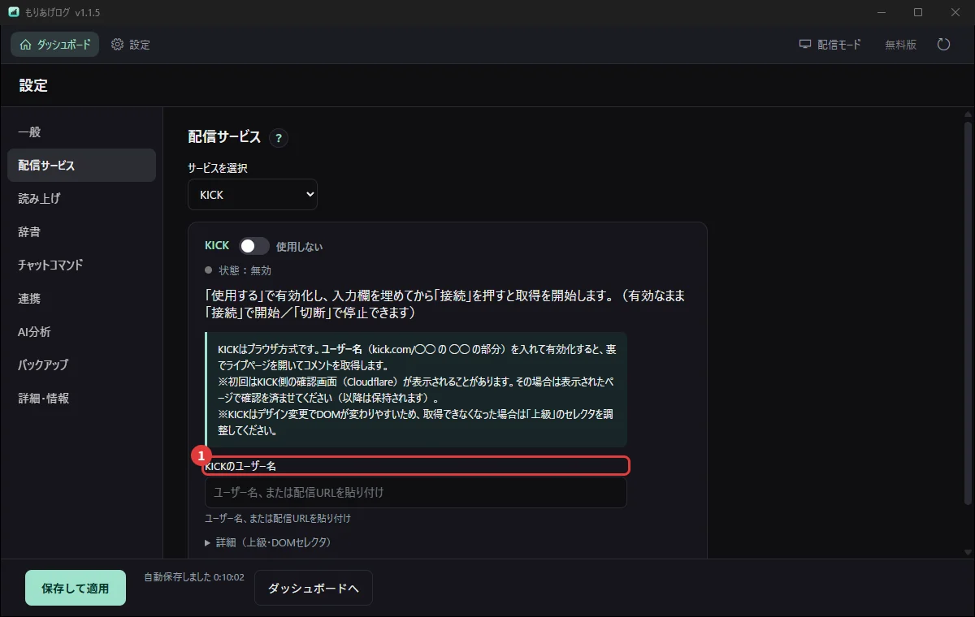This screenshot has width=975, height=617.
Task: Click the scrollbar down arrow
Action: 967,552
